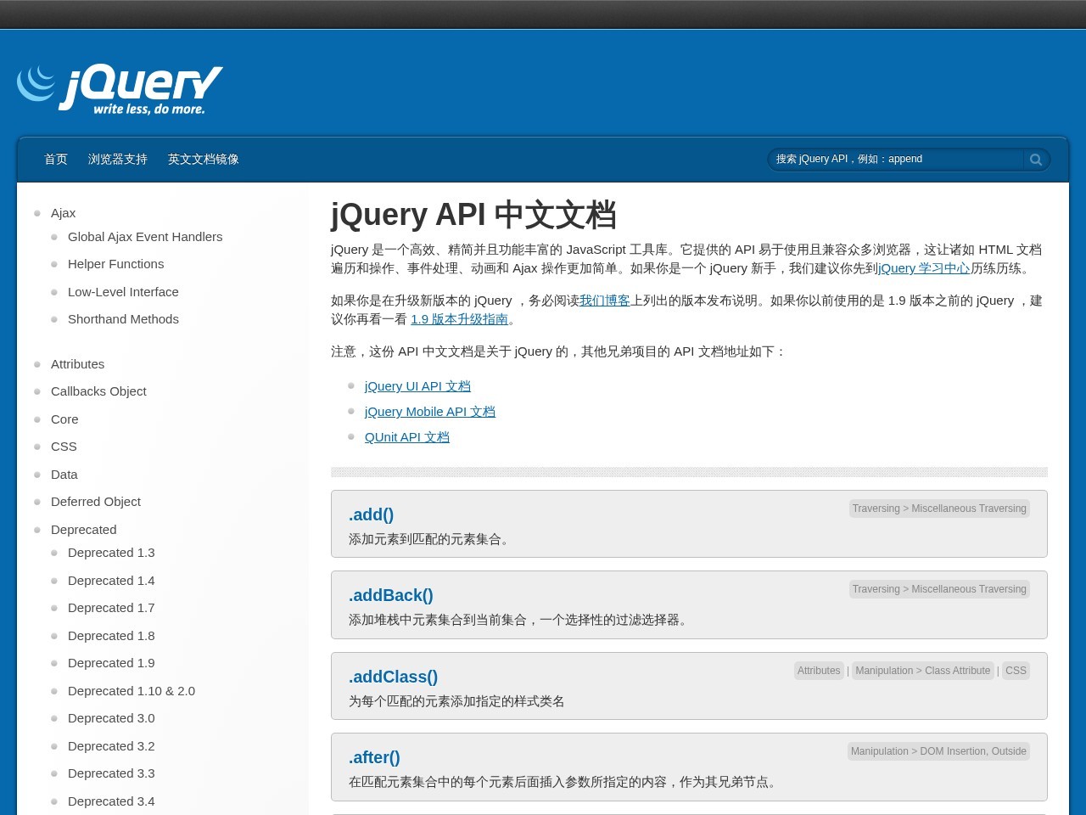Open Low-Level Interface category
The image size is (1086, 815).
point(123,292)
